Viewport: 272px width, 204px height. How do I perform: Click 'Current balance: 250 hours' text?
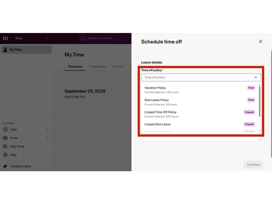pyautogui.click(x=162, y=117)
